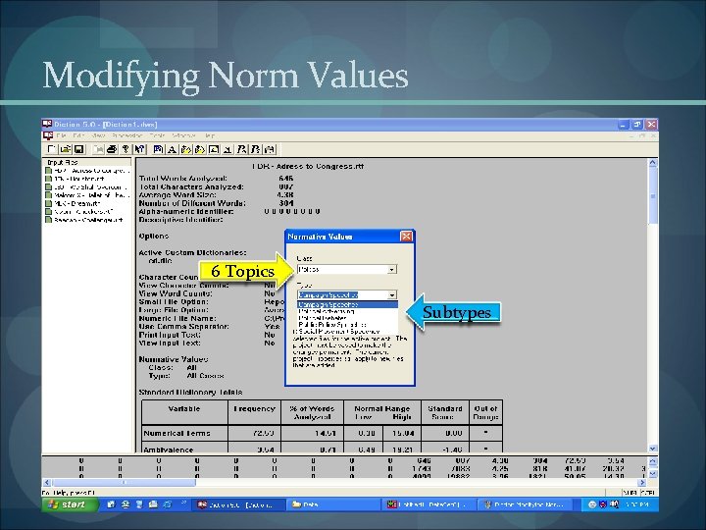Save the project with the floppy icon

point(78,149)
